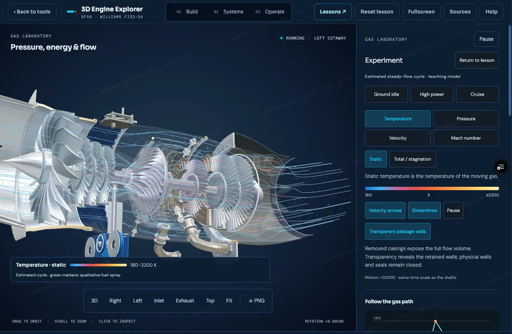This screenshot has width=512, height=334.
Task: Click 'Pressure, energy & flow' title
Action: pos(53,47)
